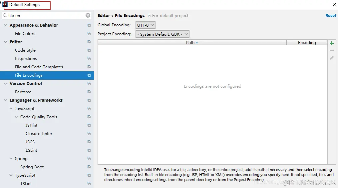Collapse the Version Control section

(5, 84)
